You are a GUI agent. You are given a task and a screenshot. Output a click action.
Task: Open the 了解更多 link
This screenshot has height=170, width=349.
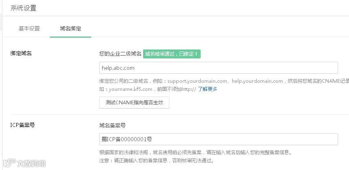tap(208, 89)
